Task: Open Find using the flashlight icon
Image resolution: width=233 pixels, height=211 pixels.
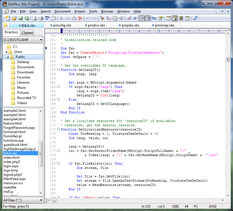Action: (102, 18)
